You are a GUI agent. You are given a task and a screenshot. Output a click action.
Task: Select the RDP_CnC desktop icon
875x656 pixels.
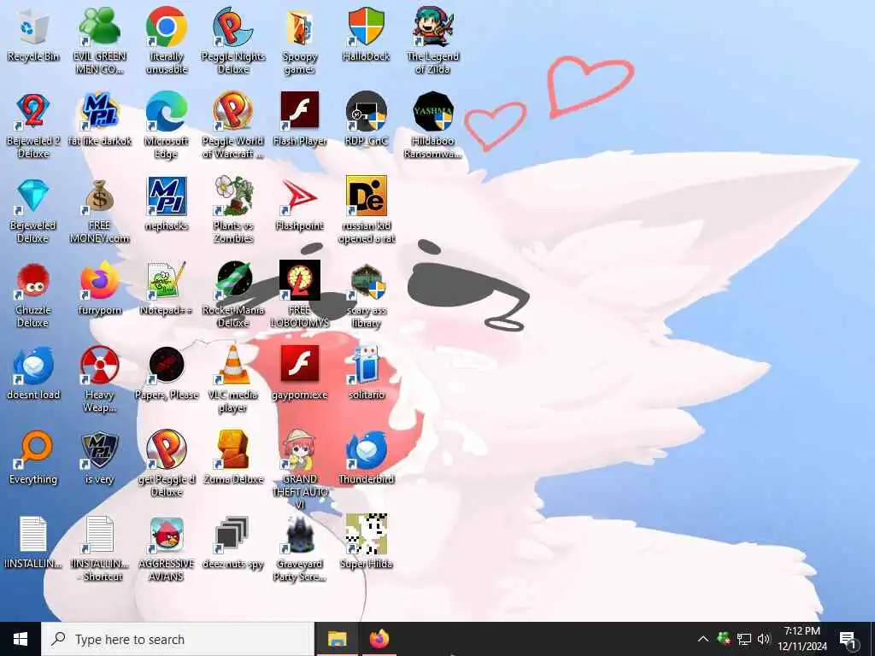[366, 112]
